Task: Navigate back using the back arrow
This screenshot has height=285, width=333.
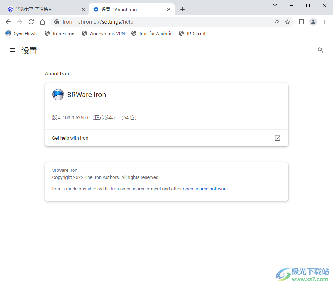Action: point(8,22)
